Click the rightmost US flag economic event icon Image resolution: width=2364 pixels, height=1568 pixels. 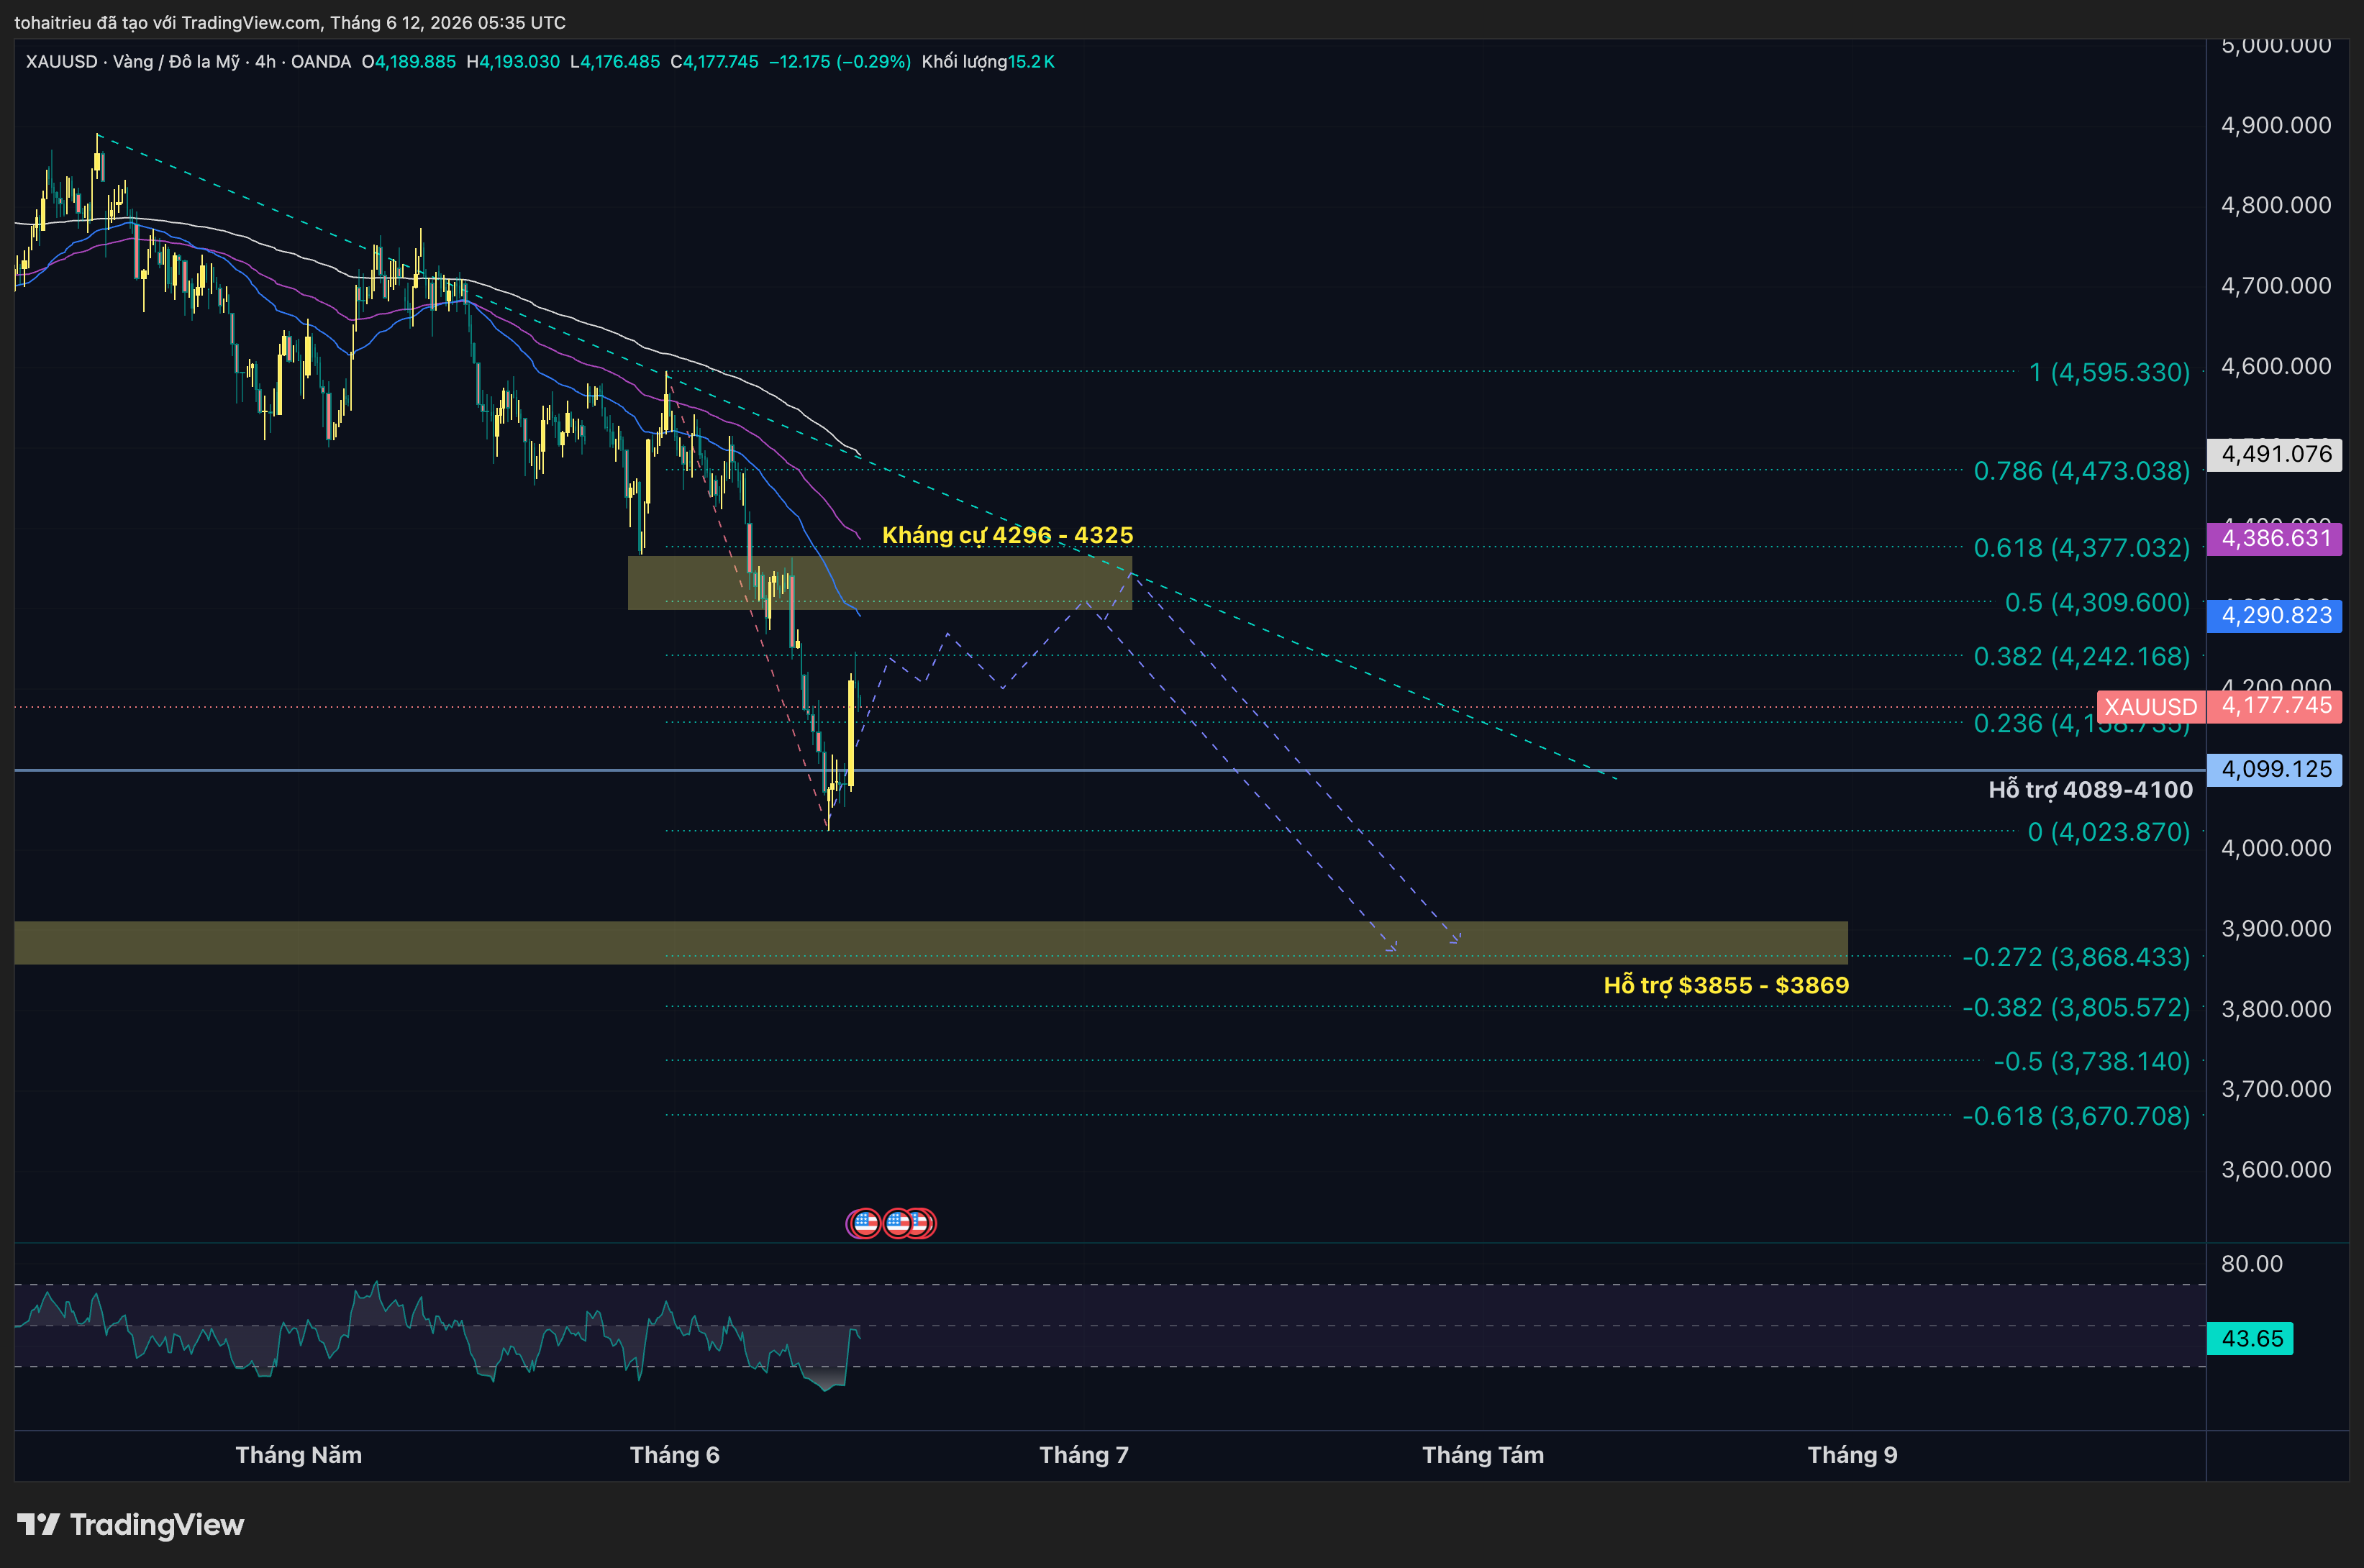point(921,1223)
